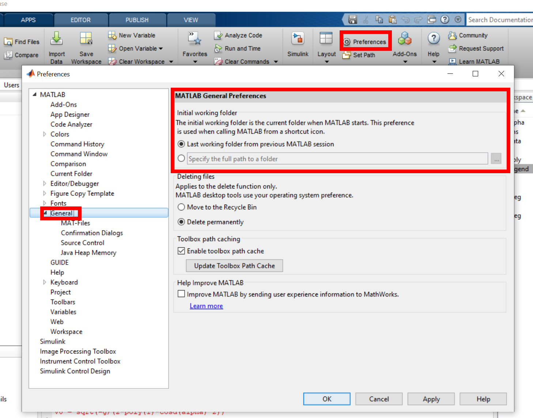Enable Improve MATLAB user experience checkbox

(x=181, y=294)
